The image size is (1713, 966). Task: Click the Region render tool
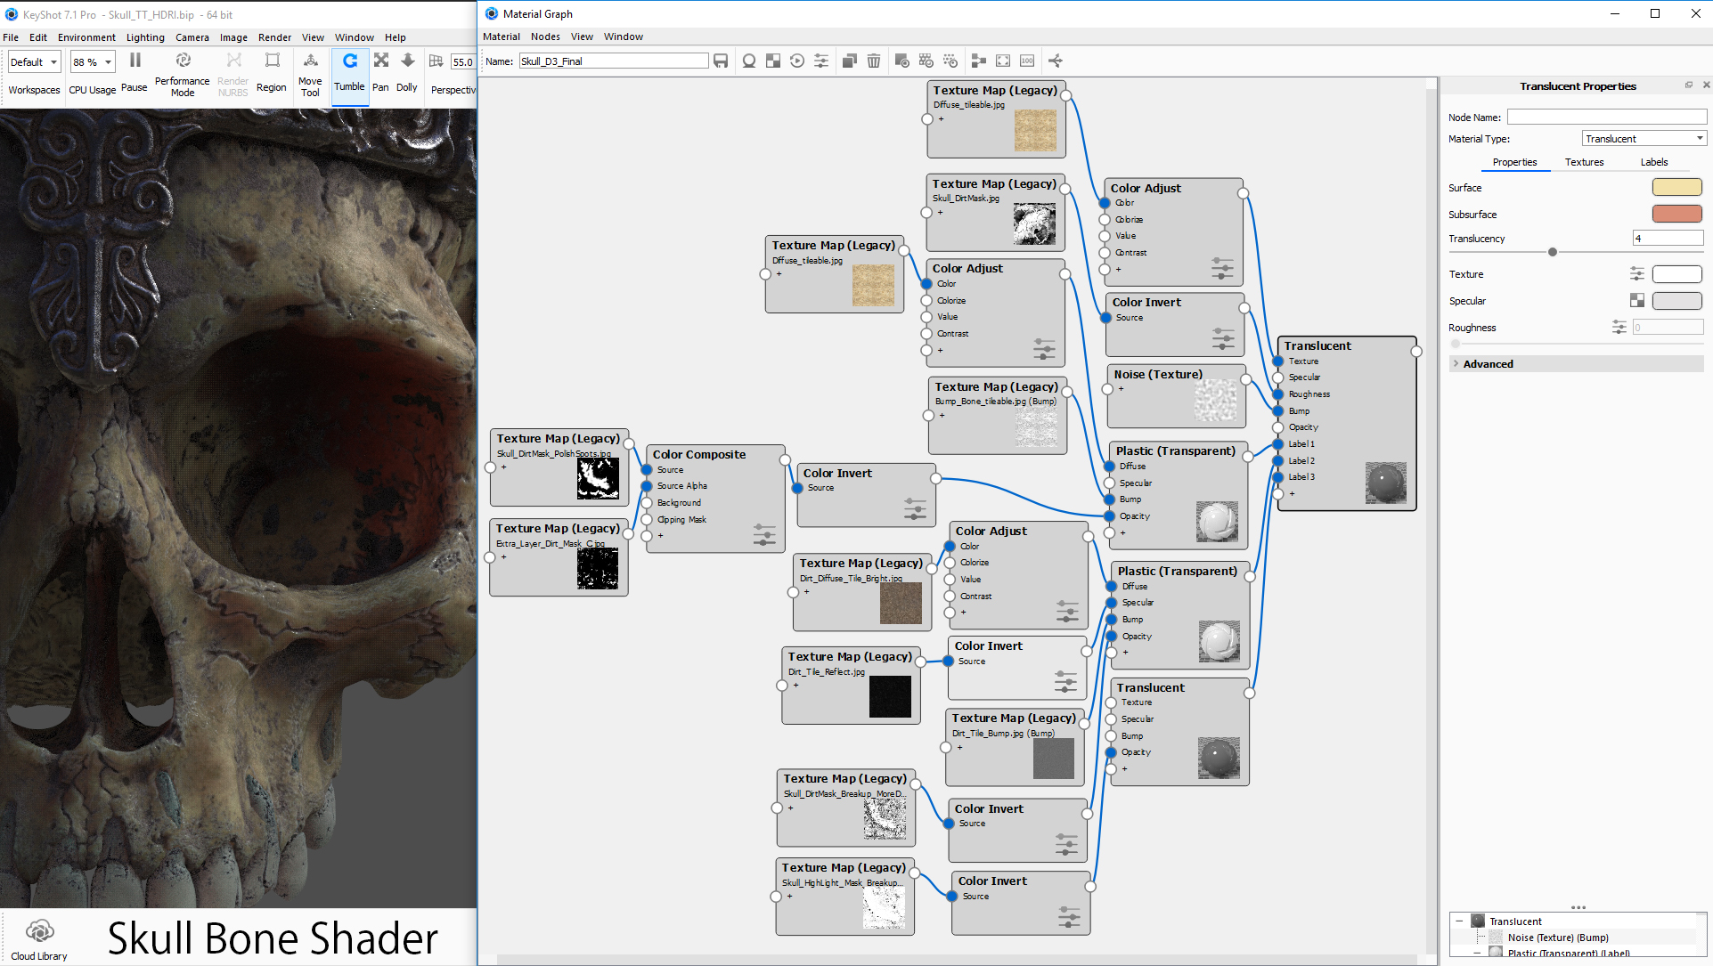[272, 73]
